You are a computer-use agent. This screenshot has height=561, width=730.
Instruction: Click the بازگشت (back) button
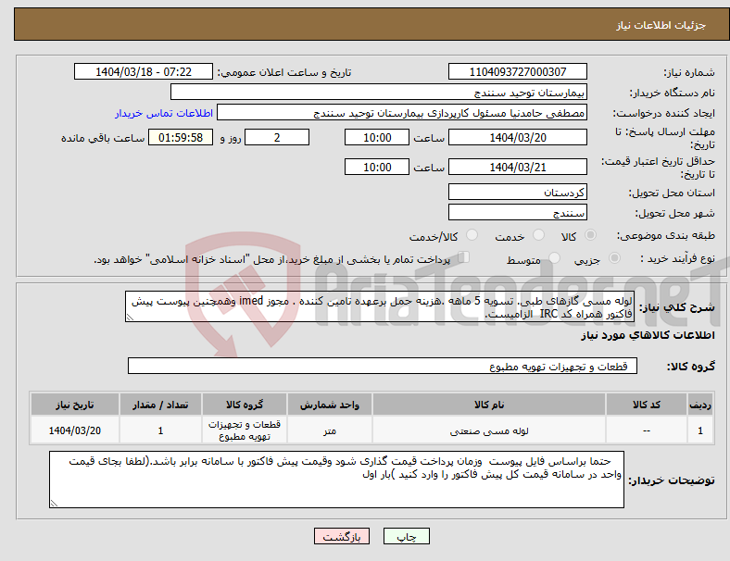[342, 536]
